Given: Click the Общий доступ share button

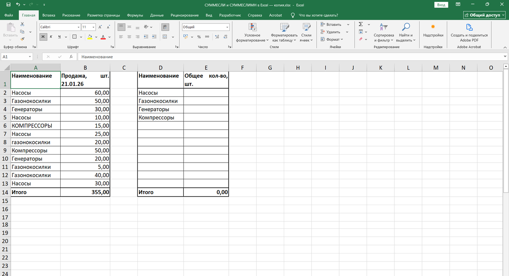Looking at the screenshot, I should [x=485, y=15].
